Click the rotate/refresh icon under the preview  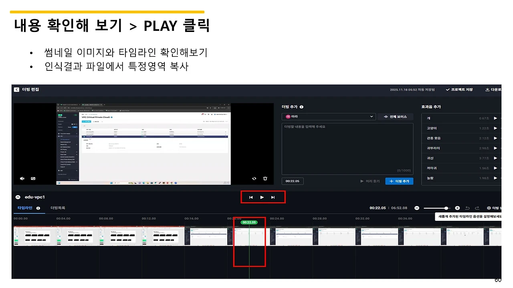[x=254, y=178]
